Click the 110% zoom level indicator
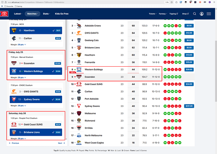217x154 pixels. 167,2
